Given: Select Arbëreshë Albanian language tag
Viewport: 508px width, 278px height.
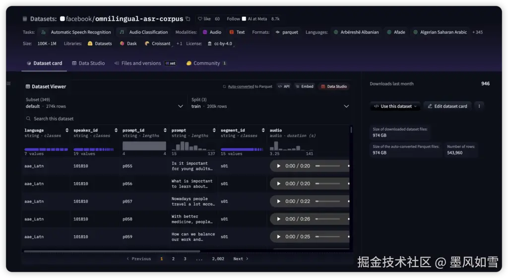Looking at the screenshot, I should pos(356,32).
